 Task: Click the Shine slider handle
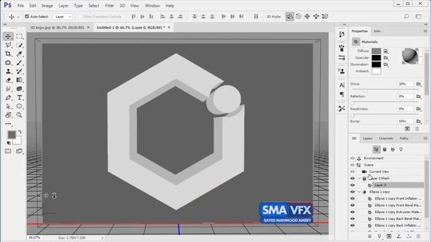click(x=365, y=91)
